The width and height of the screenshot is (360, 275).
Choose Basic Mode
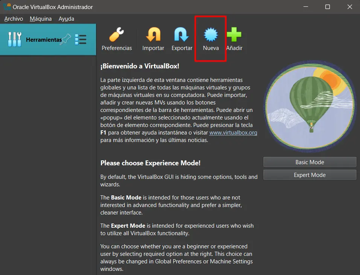tap(310, 162)
